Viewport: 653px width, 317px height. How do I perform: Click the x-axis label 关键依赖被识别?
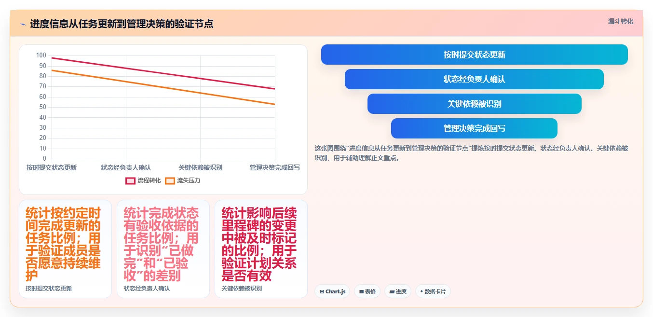[x=200, y=167]
